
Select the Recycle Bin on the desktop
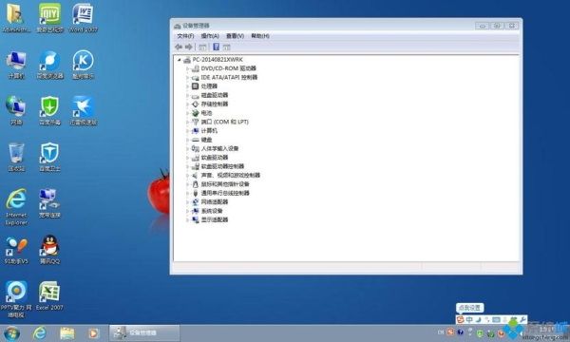point(16,157)
